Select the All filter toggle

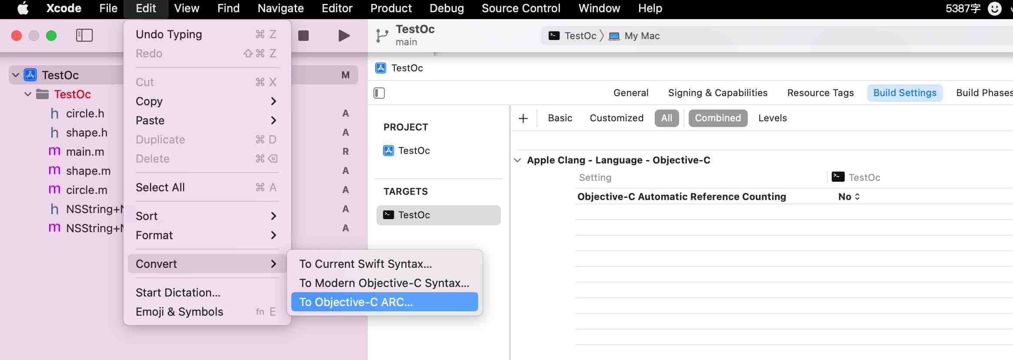[x=666, y=118]
